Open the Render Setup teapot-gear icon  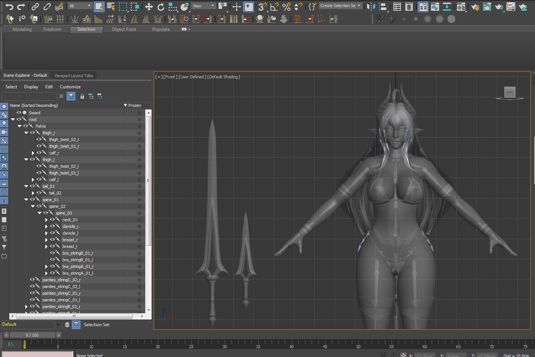(475, 6)
